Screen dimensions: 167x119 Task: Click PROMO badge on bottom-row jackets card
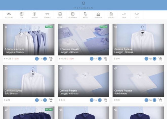49,110
